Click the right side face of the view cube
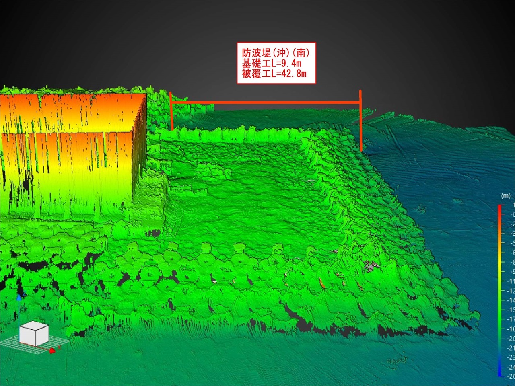The width and height of the screenshot is (515, 386). pos(42,336)
